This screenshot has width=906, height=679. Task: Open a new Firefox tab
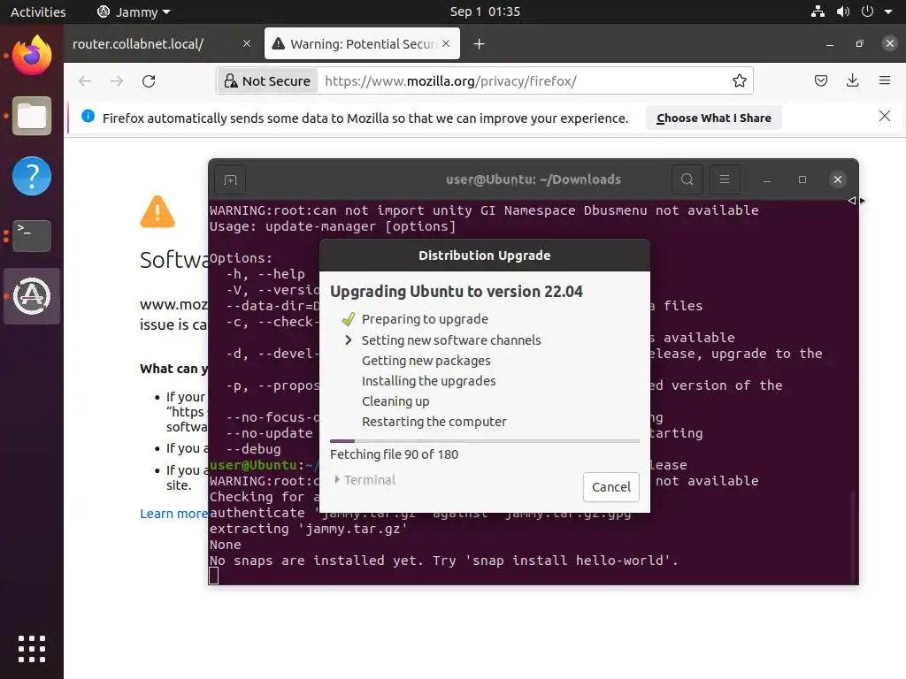[479, 44]
